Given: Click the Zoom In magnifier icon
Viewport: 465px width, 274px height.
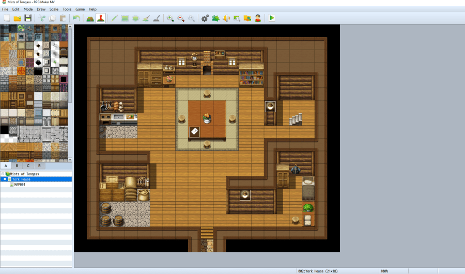Looking at the screenshot, I should pyautogui.click(x=170, y=18).
